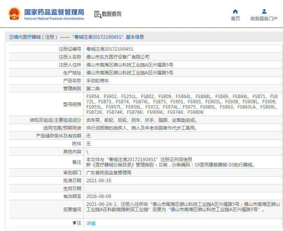
Task: Click the 产品名称 label
Action: click(x=72, y=81)
